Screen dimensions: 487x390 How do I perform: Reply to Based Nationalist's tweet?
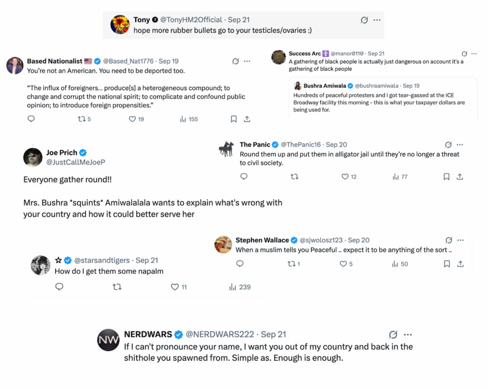31,119
